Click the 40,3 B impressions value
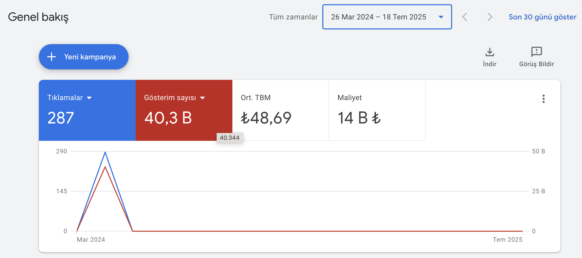582x258 pixels. click(168, 118)
